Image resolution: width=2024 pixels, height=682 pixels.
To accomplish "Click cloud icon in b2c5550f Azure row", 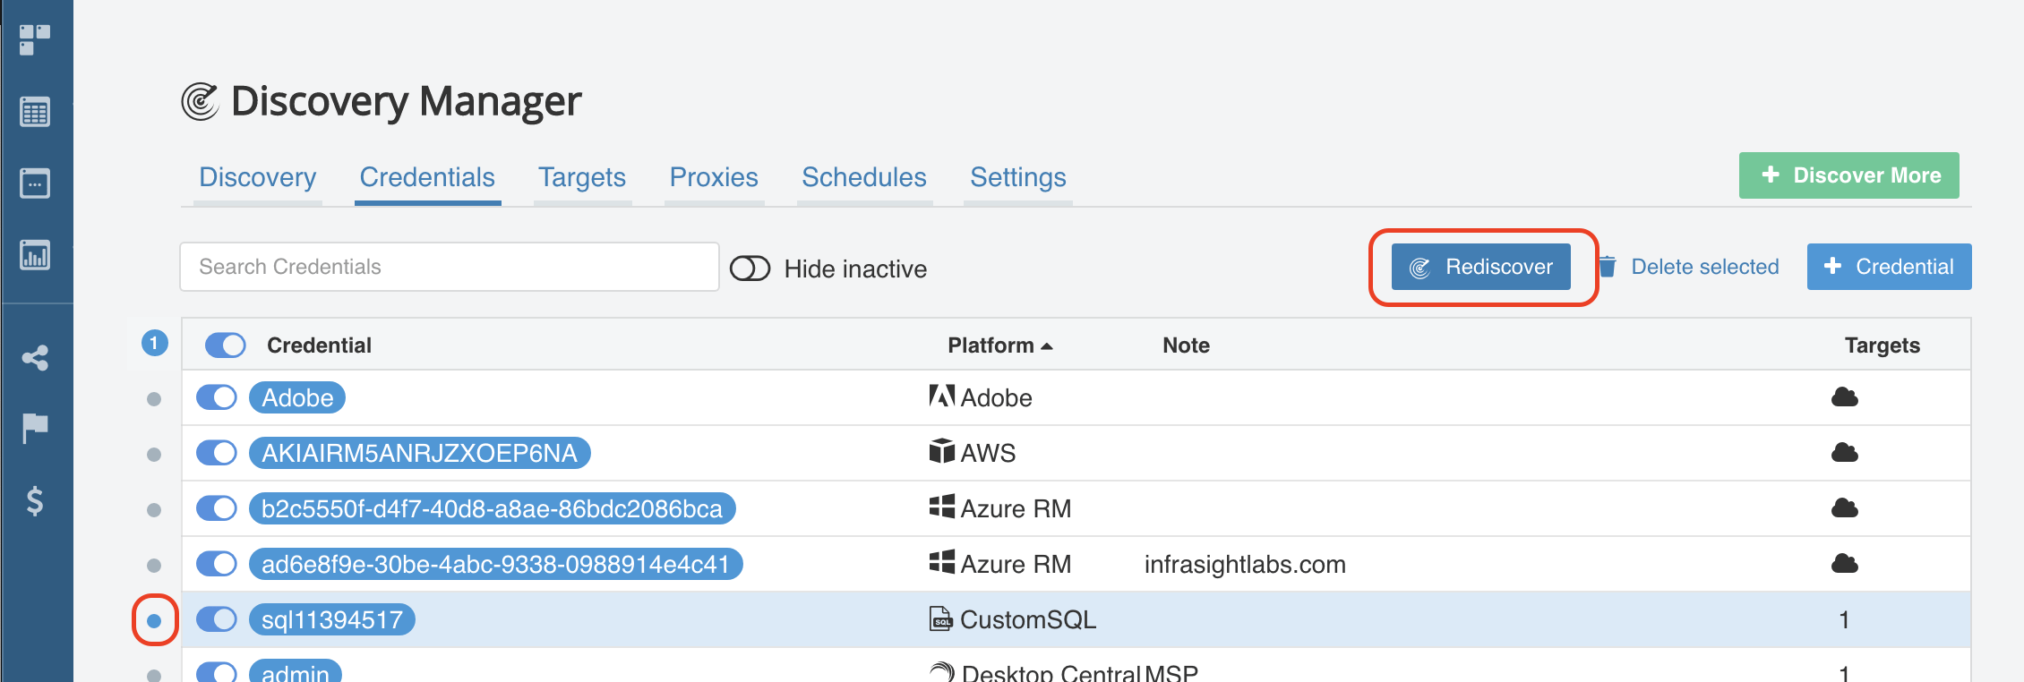I will point(1844,508).
